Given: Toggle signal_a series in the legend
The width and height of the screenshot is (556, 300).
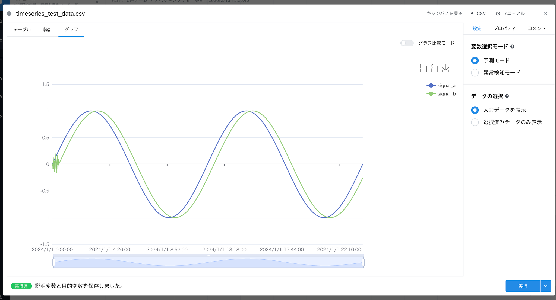Looking at the screenshot, I should pyautogui.click(x=441, y=86).
